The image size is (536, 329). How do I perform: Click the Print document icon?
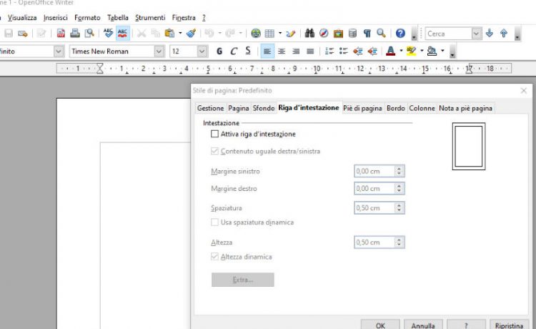pyautogui.click(x=75, y=34)
